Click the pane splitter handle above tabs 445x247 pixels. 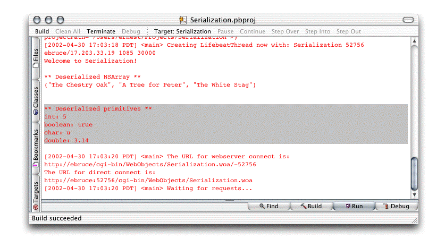230,200
